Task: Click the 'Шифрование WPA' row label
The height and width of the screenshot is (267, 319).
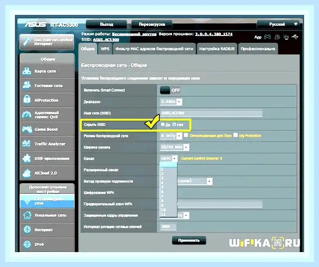Action: [x=99, y=193]
